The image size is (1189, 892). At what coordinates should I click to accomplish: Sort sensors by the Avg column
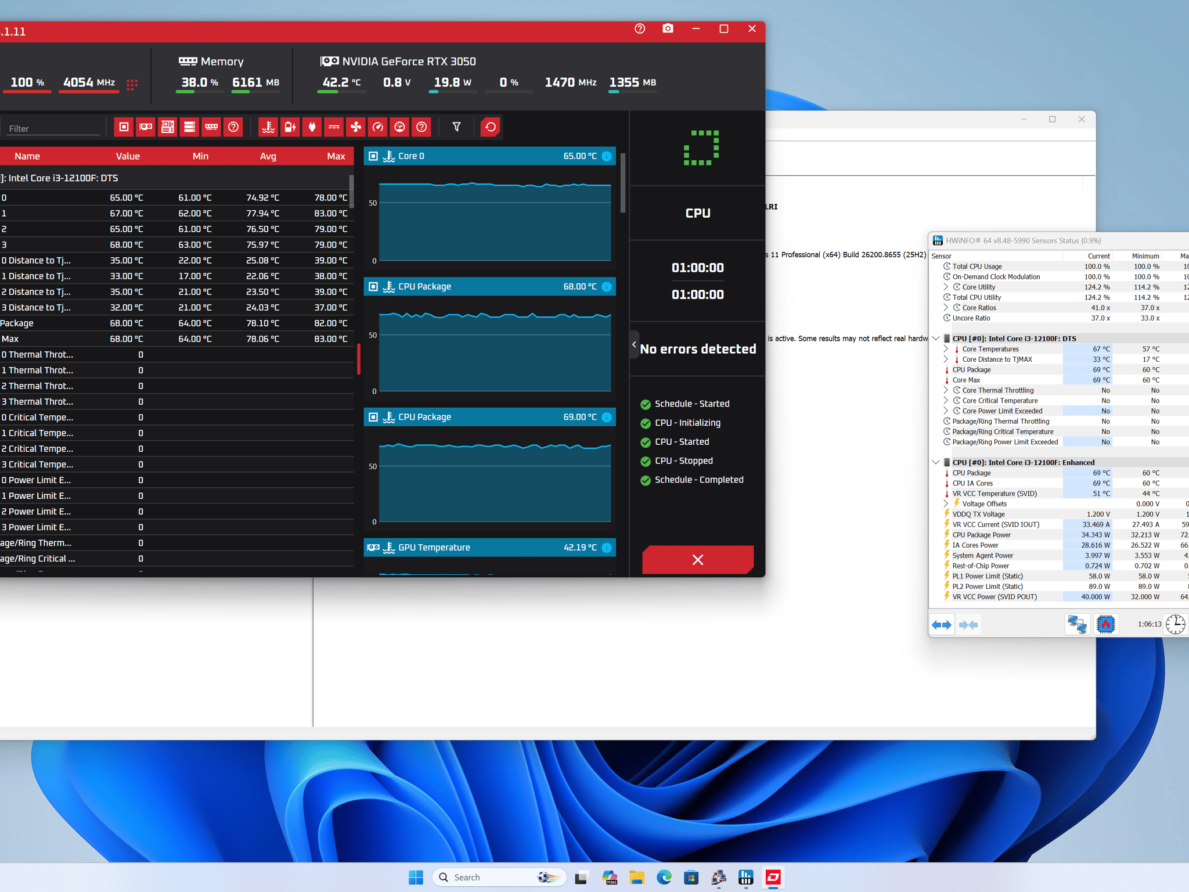268,156
